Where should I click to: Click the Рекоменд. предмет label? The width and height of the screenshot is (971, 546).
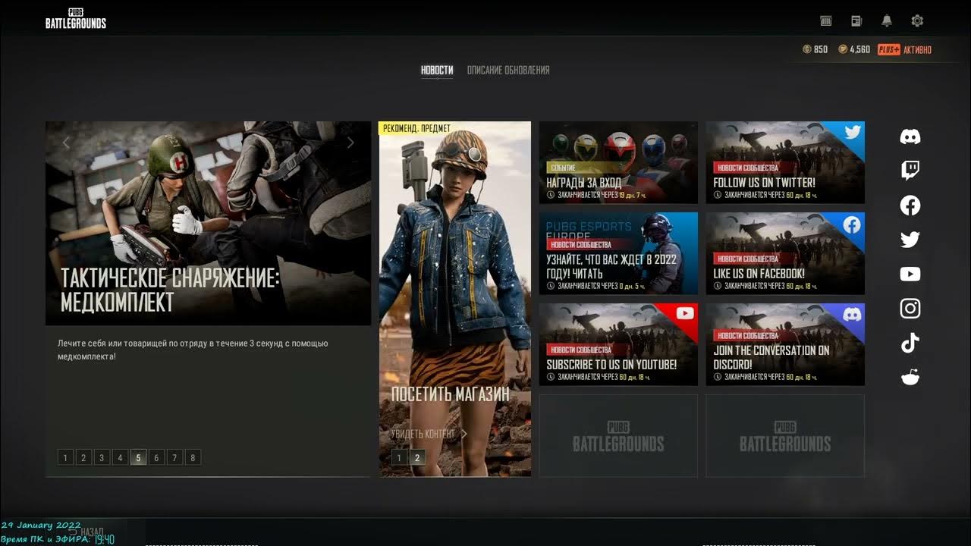(416, 128)
